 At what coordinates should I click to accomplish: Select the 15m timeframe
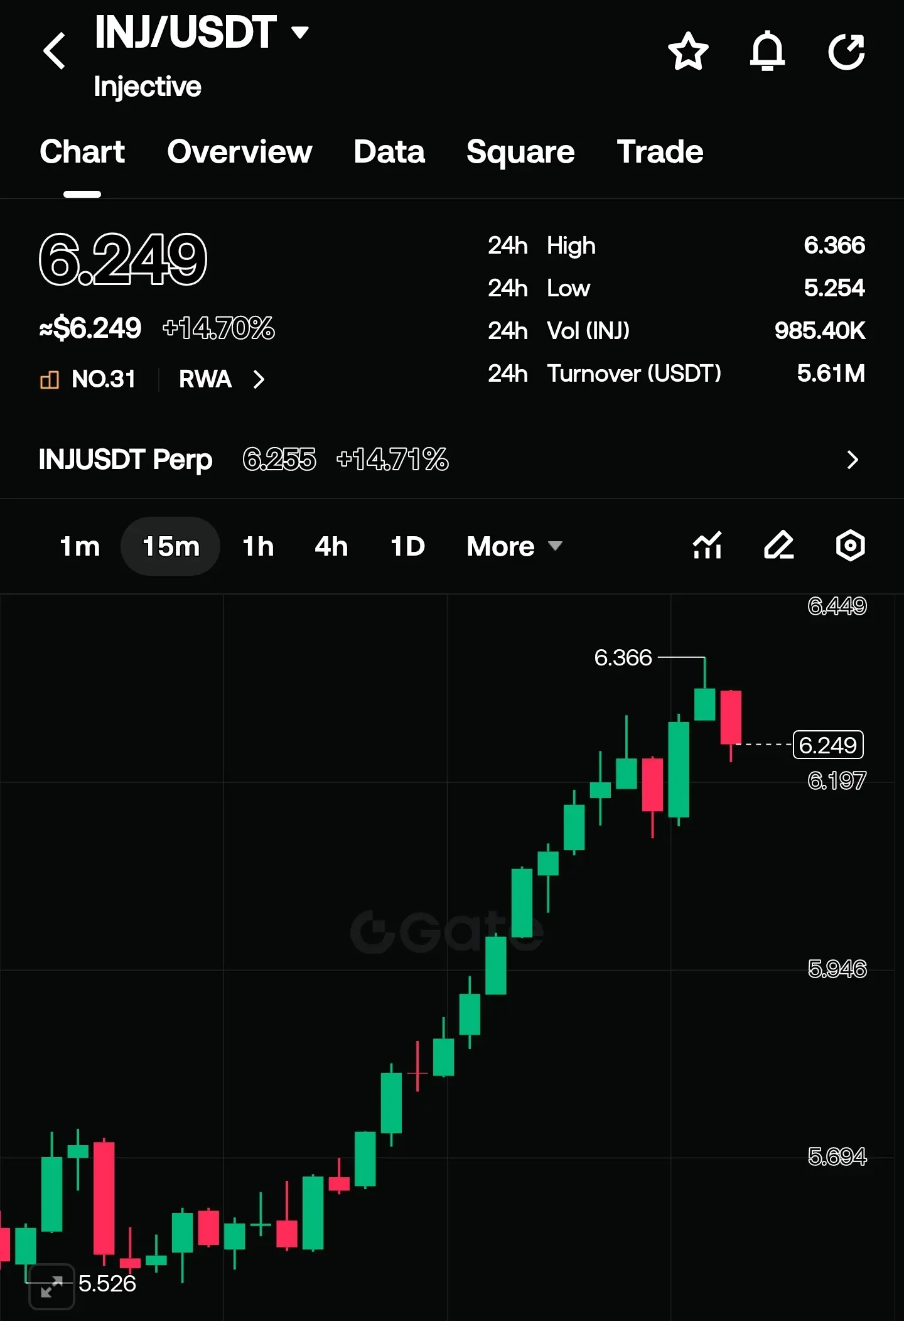click(x=171, y=546)
